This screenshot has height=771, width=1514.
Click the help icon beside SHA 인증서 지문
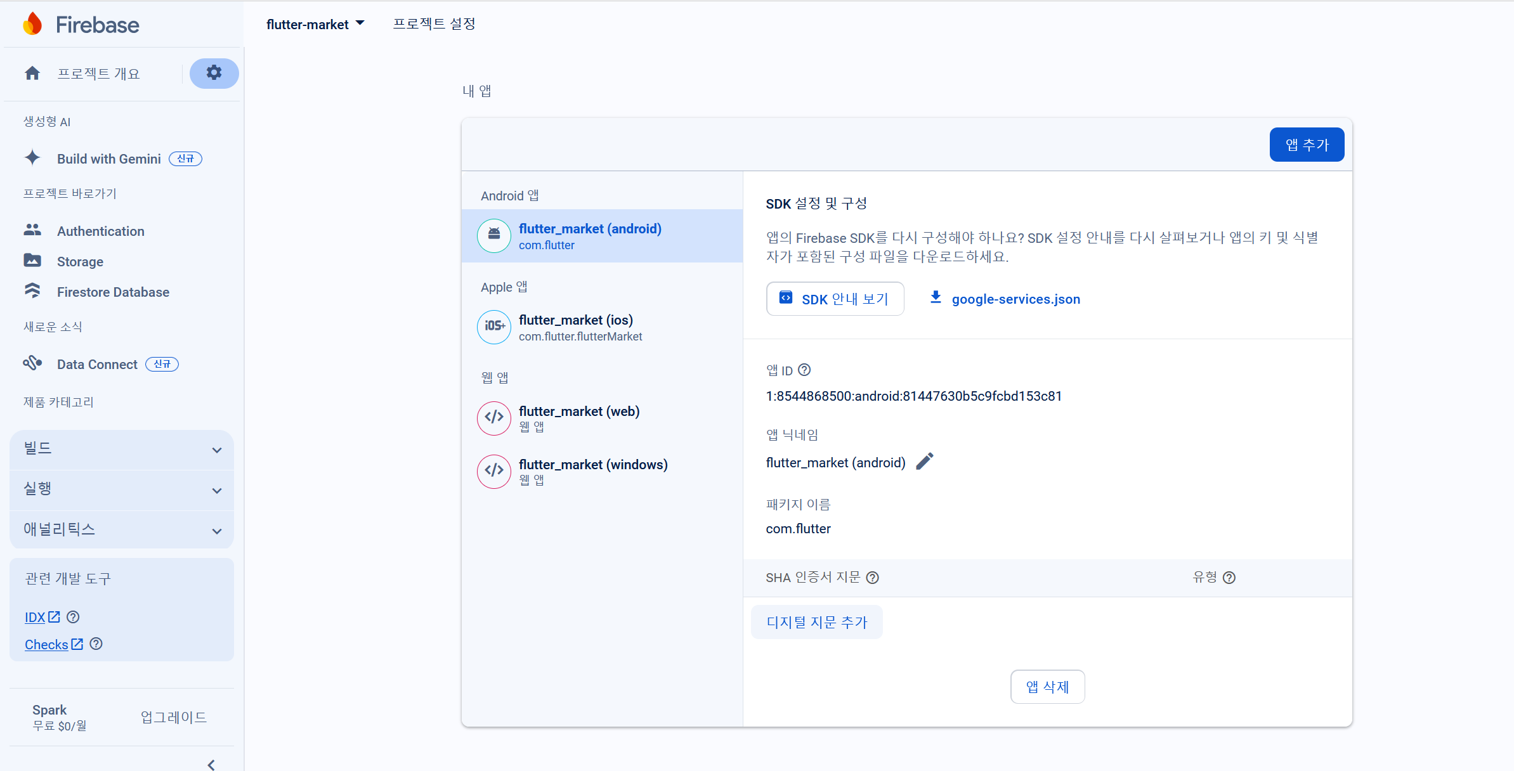873,578
